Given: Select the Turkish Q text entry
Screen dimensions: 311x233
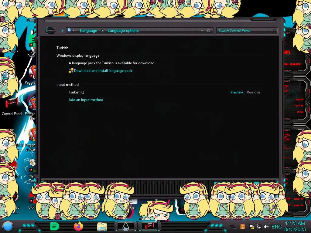Looking at the screenshot, I should (x=76, y=92).
